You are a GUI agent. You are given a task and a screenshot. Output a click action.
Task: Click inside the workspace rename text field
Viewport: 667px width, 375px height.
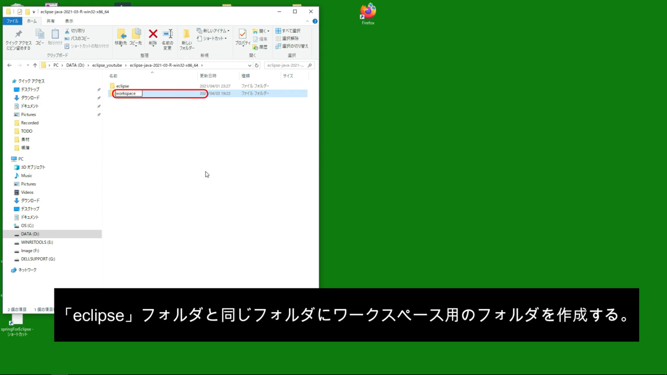128,93
